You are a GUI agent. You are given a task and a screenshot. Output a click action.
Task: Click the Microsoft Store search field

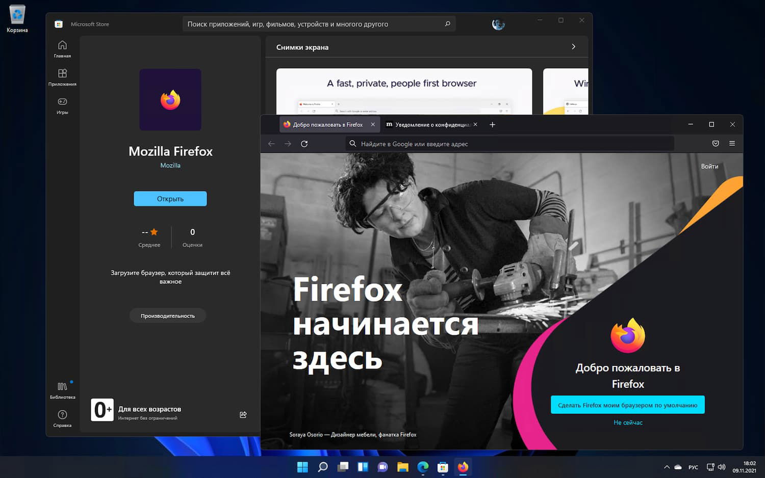pos(319,24)
